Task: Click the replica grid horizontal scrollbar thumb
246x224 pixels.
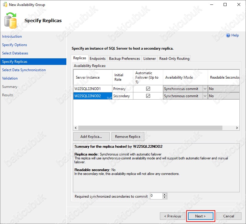Action: click(150, 128)
